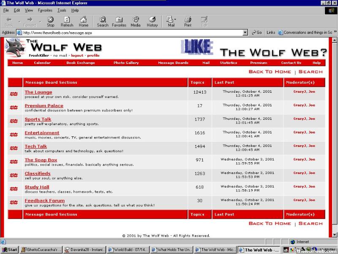Screen dimensions: 338x254
Task: Click the Refresh toolbar icon
Action: pos(67,22)
